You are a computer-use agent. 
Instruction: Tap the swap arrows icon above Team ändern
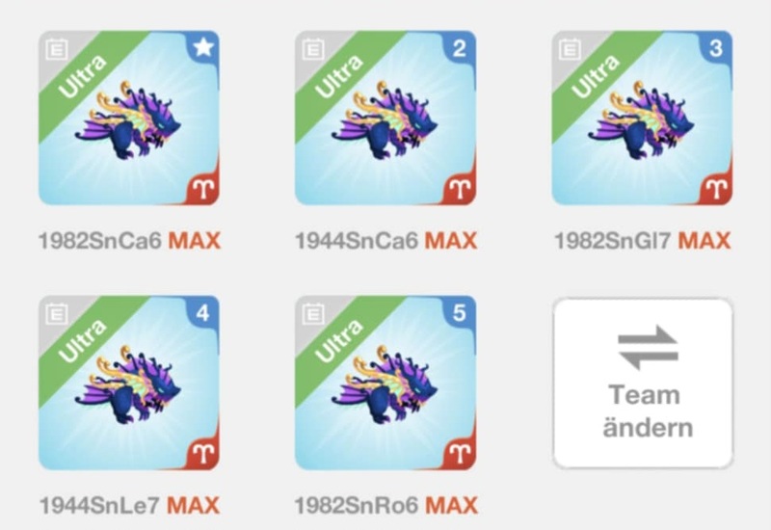click(648, 348)
